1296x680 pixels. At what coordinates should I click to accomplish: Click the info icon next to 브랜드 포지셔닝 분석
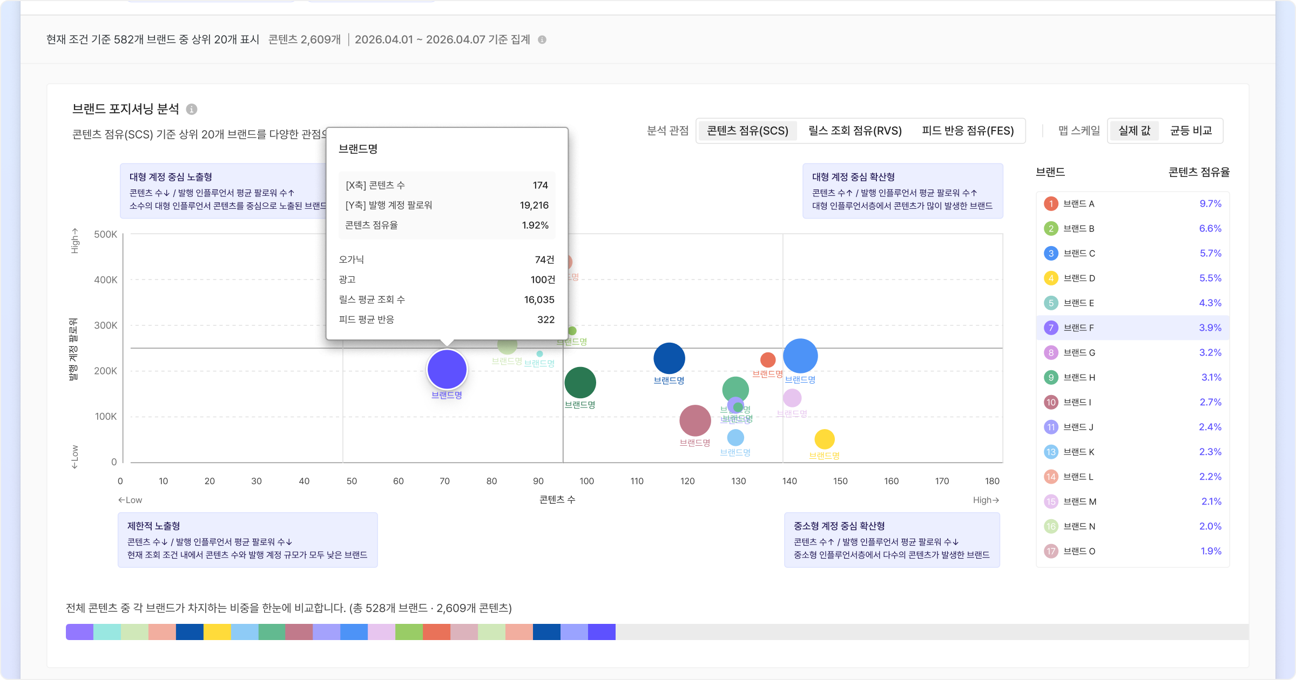pyautogui.click(x=192, y=110)
